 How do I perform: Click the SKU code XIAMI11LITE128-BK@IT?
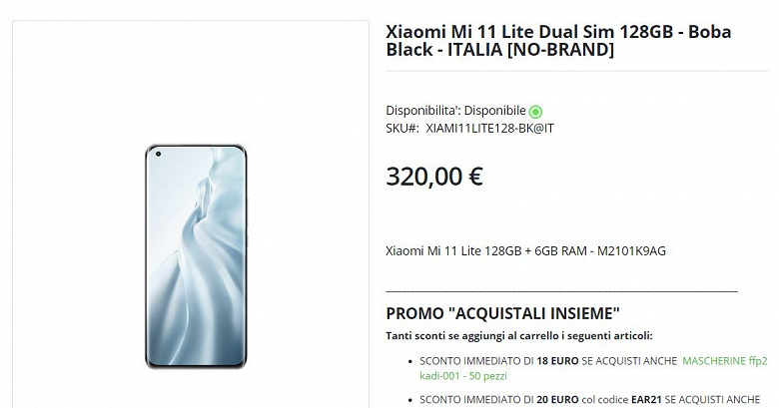[x=489, y=129]
